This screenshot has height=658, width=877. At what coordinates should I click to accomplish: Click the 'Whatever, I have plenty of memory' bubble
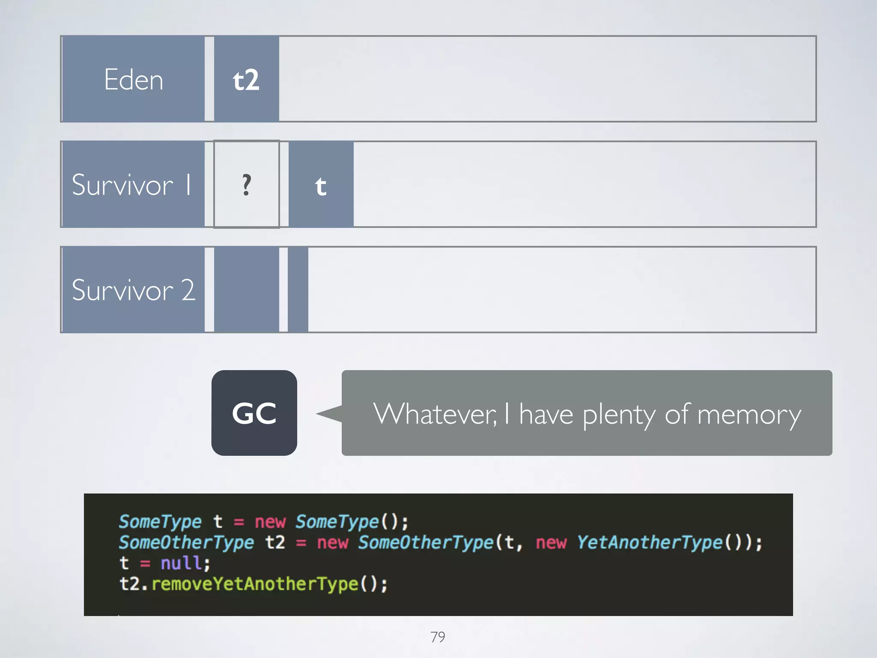pyautogui.click(x=587, y=413)
